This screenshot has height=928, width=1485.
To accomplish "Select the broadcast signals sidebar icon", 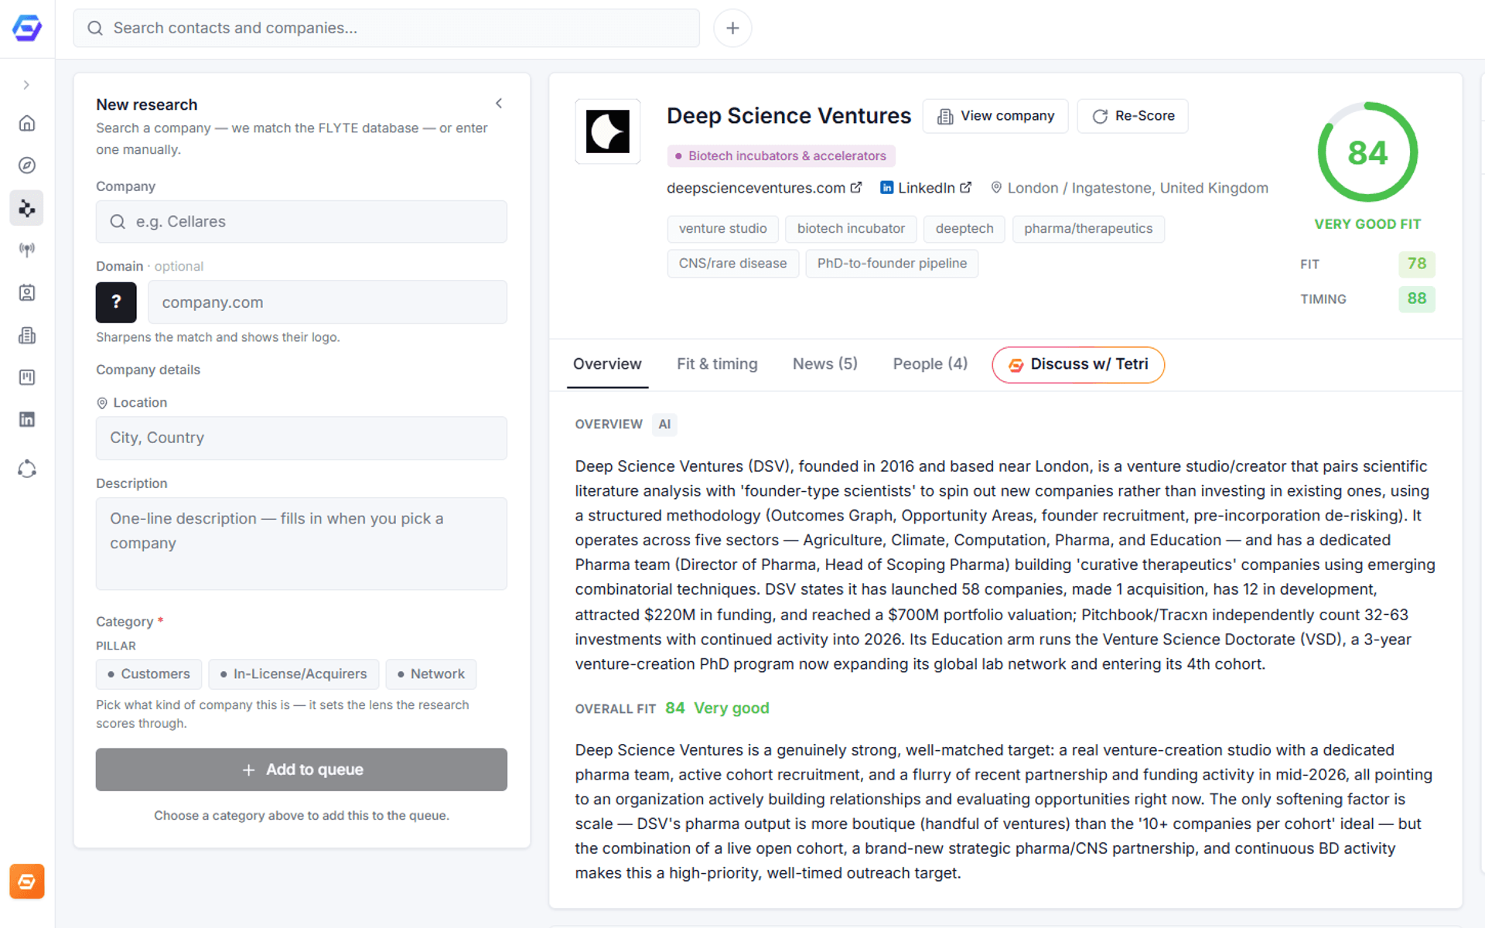I will [27, 250].
